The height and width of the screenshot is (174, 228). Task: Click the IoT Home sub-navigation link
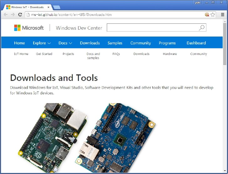click(x=21, y=54)
